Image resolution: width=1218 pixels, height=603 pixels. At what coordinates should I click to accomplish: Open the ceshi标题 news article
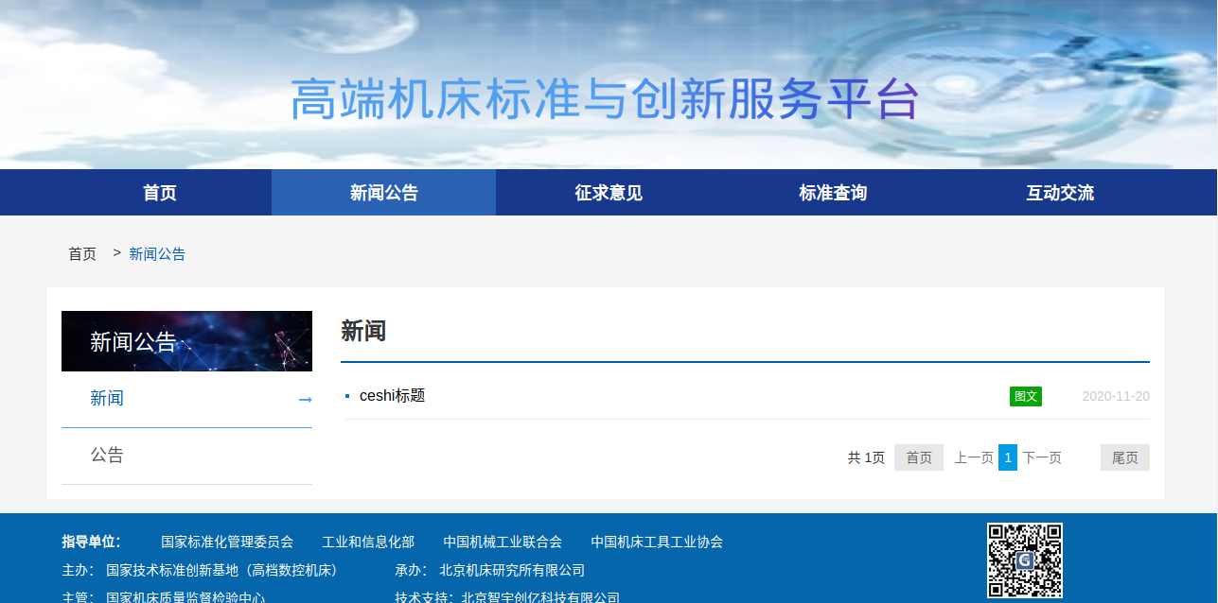coord(392,396)
